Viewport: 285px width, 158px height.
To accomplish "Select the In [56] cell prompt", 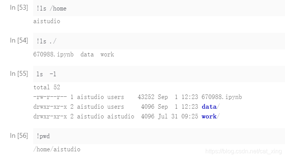I will [x=19, y=136].
